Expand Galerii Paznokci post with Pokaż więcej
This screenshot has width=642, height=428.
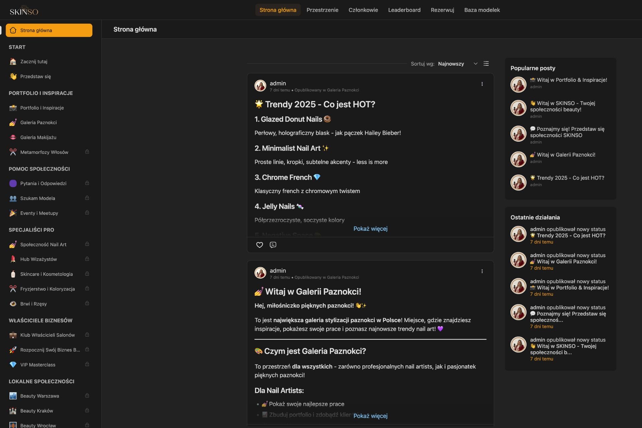370,416
